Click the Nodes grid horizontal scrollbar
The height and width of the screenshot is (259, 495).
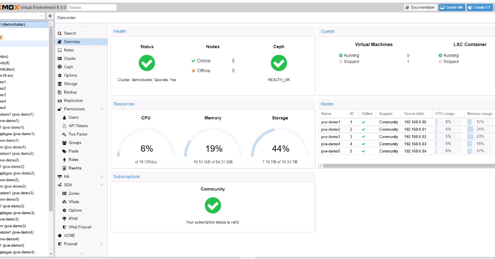[409, 166]
